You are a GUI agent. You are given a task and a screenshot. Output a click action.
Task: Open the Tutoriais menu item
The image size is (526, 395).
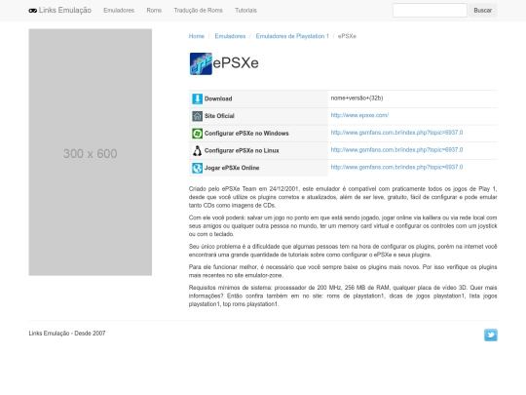point(245,11)
